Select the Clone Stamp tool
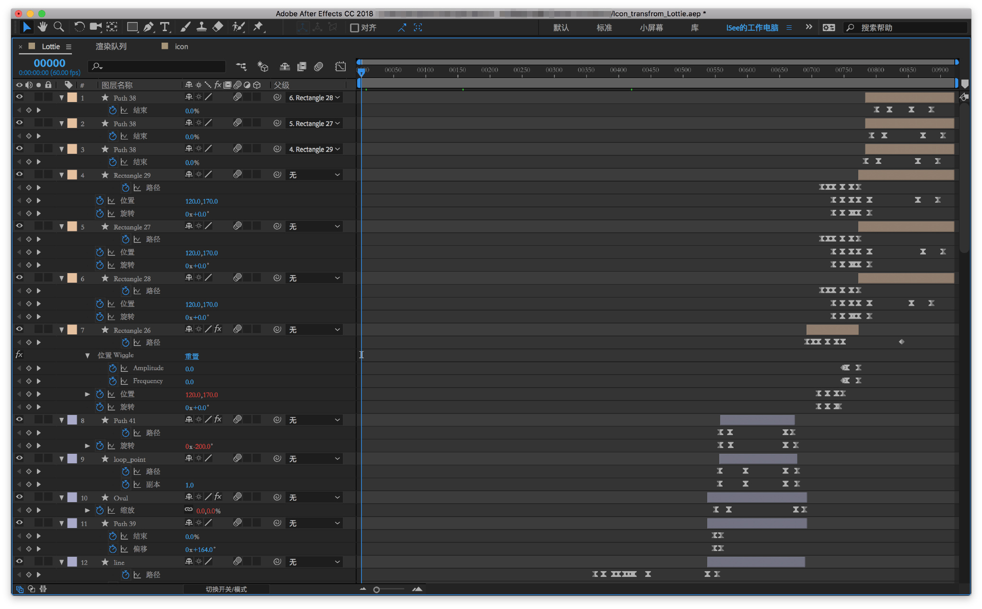The width and height of the screenshot is (982, 609). pyautogui.click(x=201, y=27)
